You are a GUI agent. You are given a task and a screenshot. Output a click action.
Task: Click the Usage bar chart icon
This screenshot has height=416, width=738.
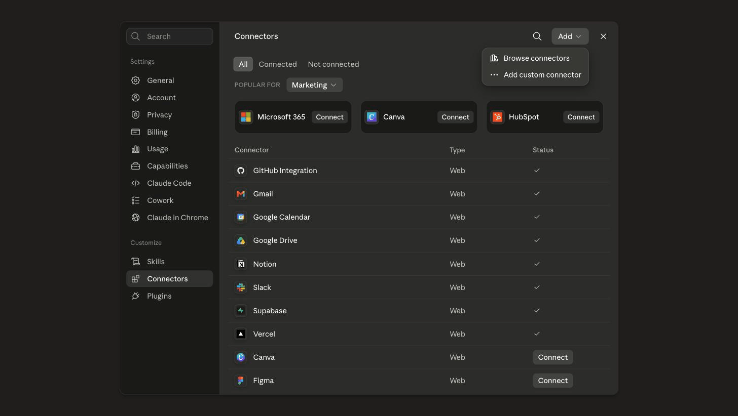coord(135,149)
